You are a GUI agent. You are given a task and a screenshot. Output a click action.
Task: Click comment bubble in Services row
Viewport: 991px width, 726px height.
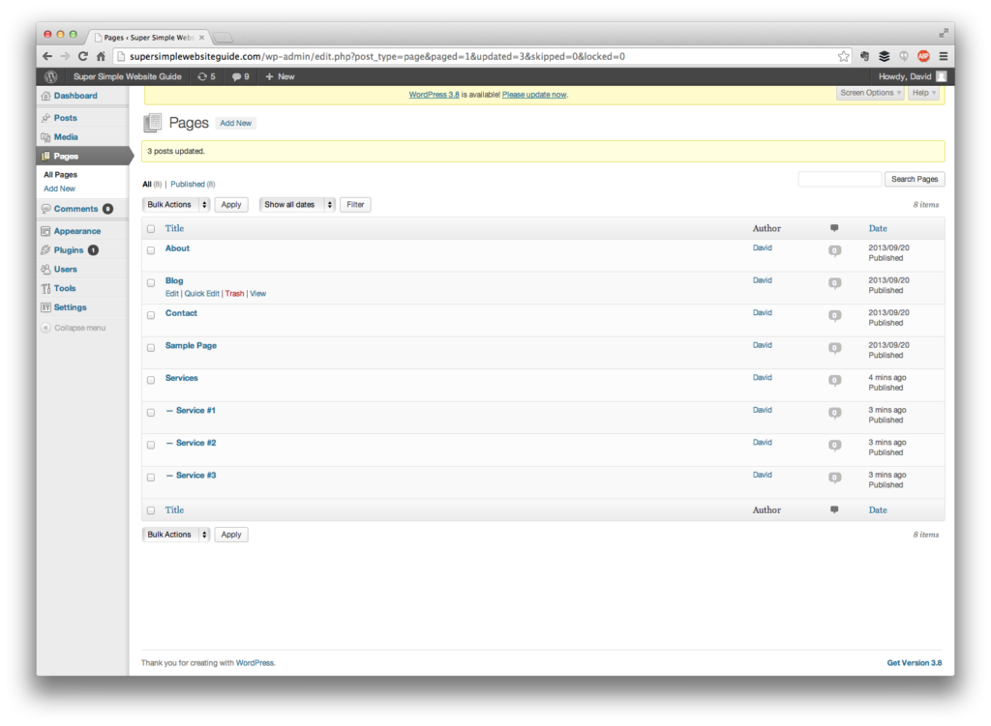click(834, 381)
